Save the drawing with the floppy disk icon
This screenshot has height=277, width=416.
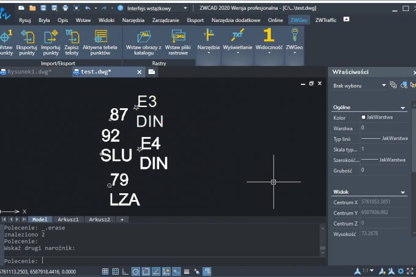click(43, 8)
